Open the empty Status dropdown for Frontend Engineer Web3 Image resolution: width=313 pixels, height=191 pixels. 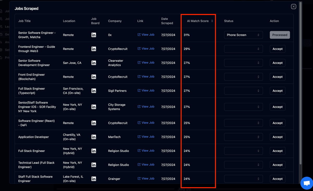(243, 49)
